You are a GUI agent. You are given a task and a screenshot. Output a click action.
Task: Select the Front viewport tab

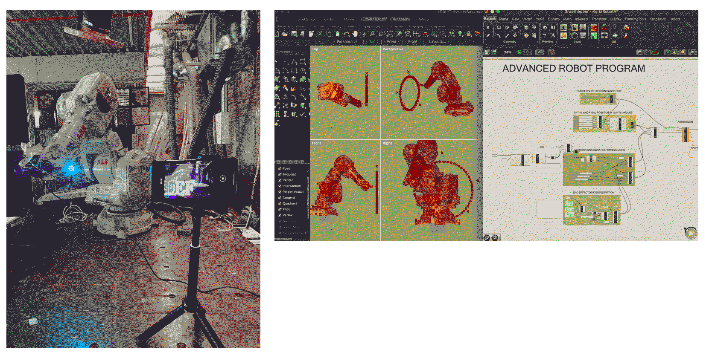coord(391,42)
